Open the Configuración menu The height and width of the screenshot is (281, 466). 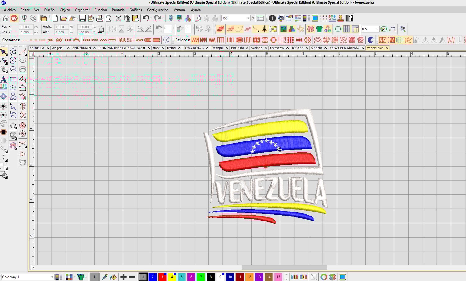158,10
